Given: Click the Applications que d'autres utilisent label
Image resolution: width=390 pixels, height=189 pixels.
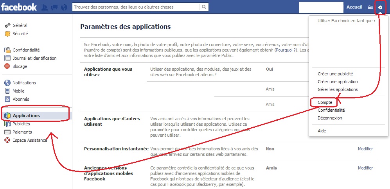Looking at the screenshot, I should [112, 121].
